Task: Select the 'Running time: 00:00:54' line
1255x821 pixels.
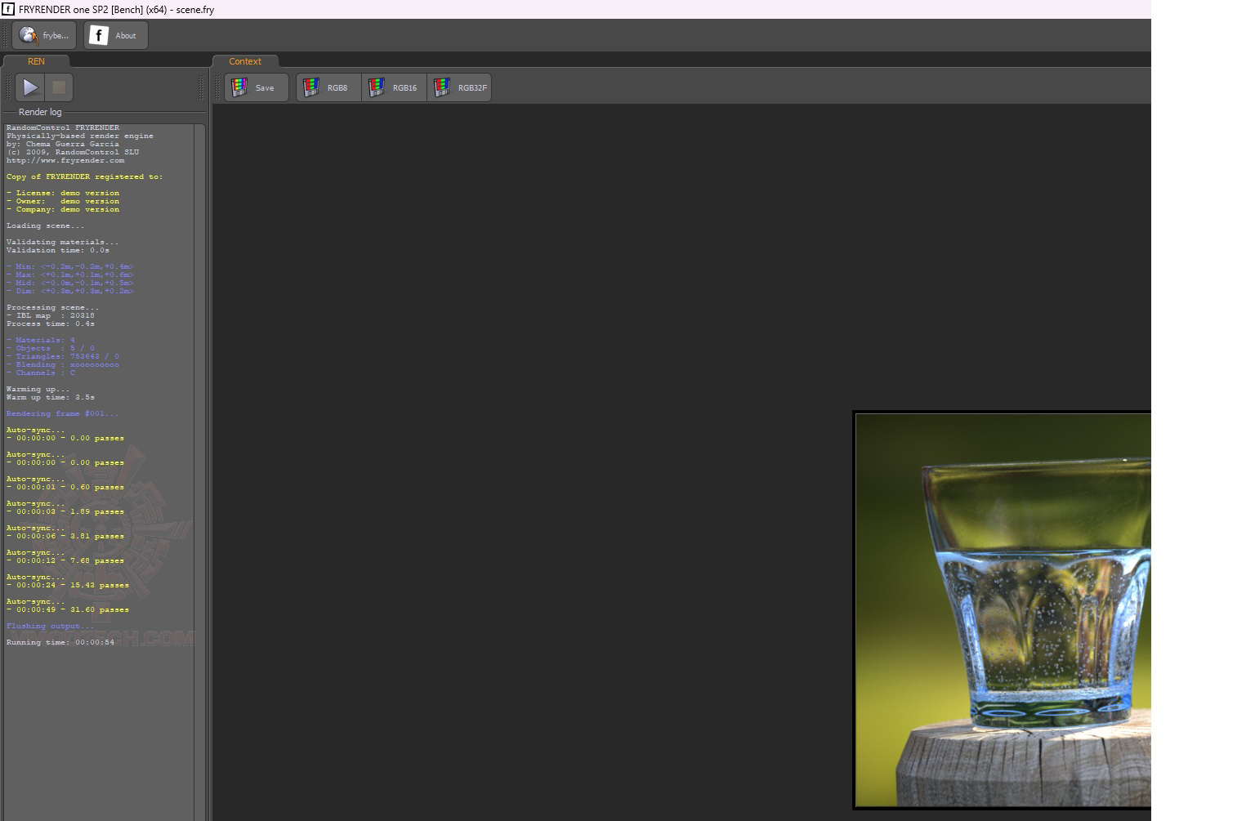Action: coord(60,642)
